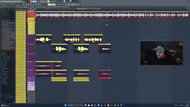Click the tempo display next to the record button

(x=34, y=1)
